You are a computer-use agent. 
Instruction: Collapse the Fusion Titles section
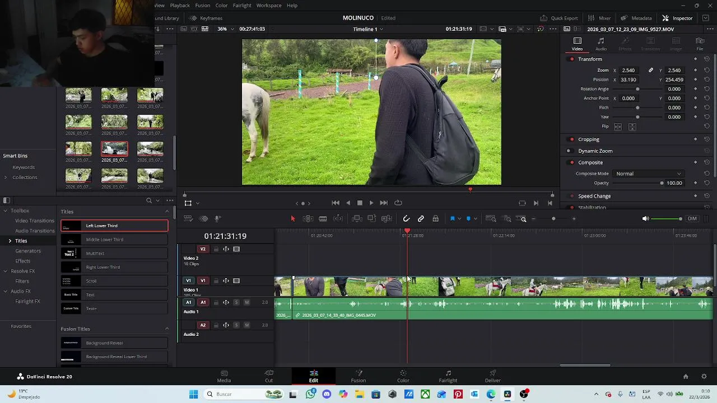pyautogui.click(x=167, y=329)
